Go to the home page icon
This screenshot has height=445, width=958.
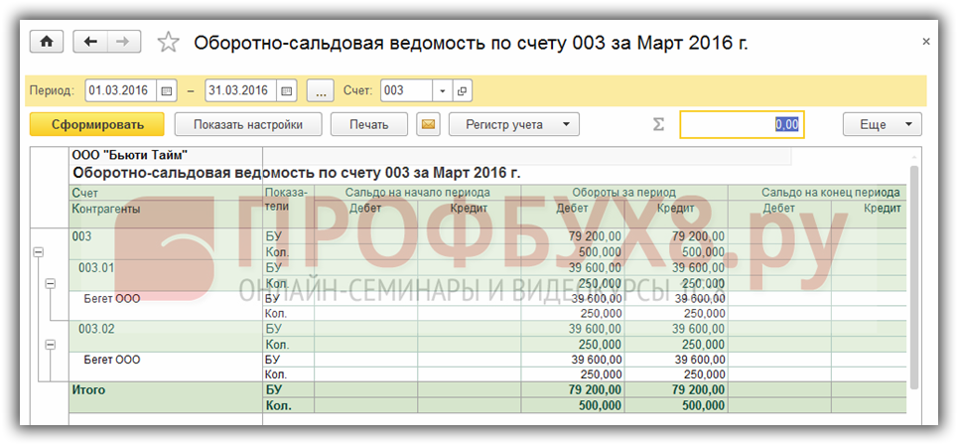pyautogui.click(x=46, y=42)
